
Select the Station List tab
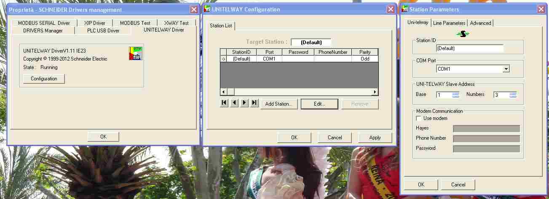(221, 26)
